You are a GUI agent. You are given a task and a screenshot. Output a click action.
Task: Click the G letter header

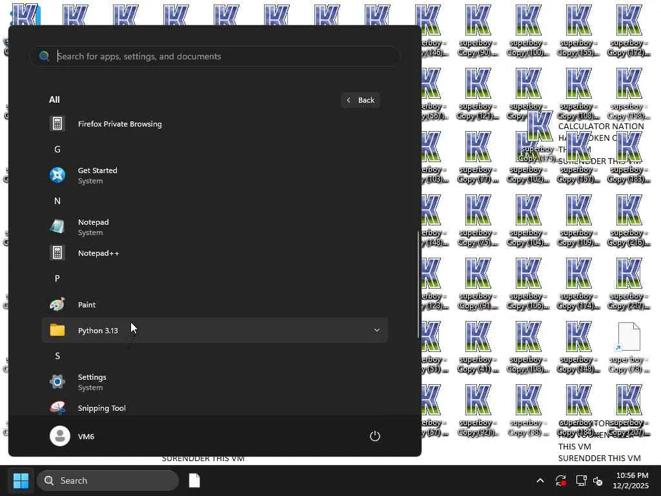[x=57, y=149]
